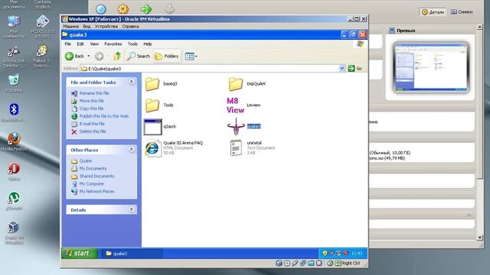Click VirtualBox hard disk status icon

(279, 263)
